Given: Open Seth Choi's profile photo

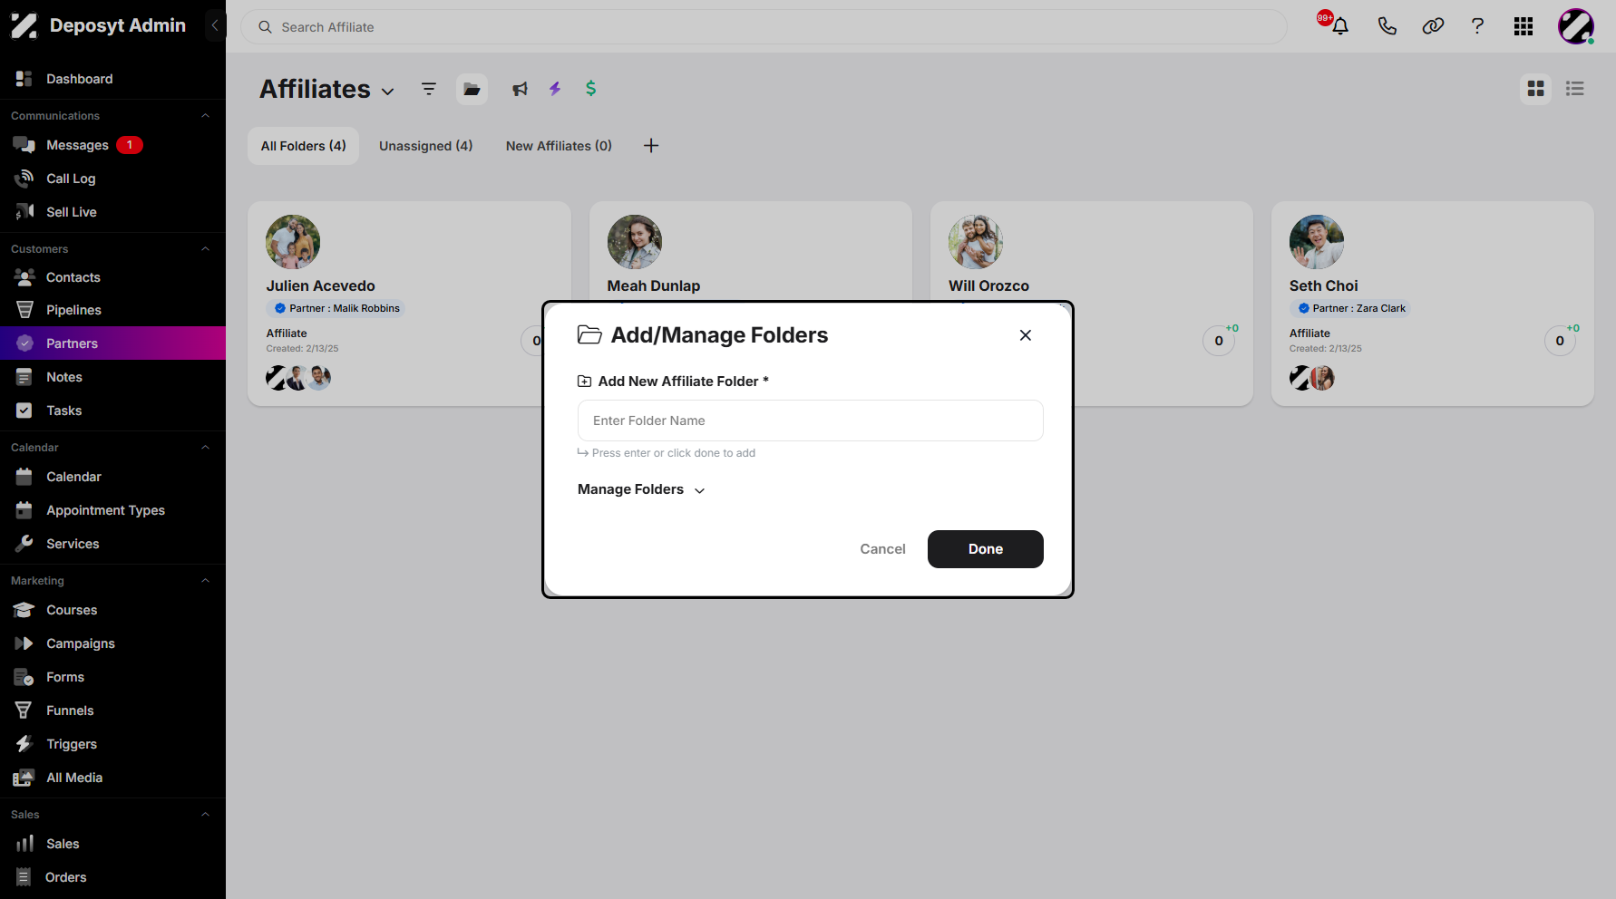Looking at the screenshot, I should tap(1317, 242).
